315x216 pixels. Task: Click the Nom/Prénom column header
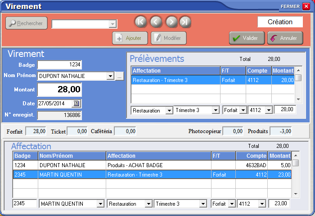pyautogui.click(x=72, y=156)
